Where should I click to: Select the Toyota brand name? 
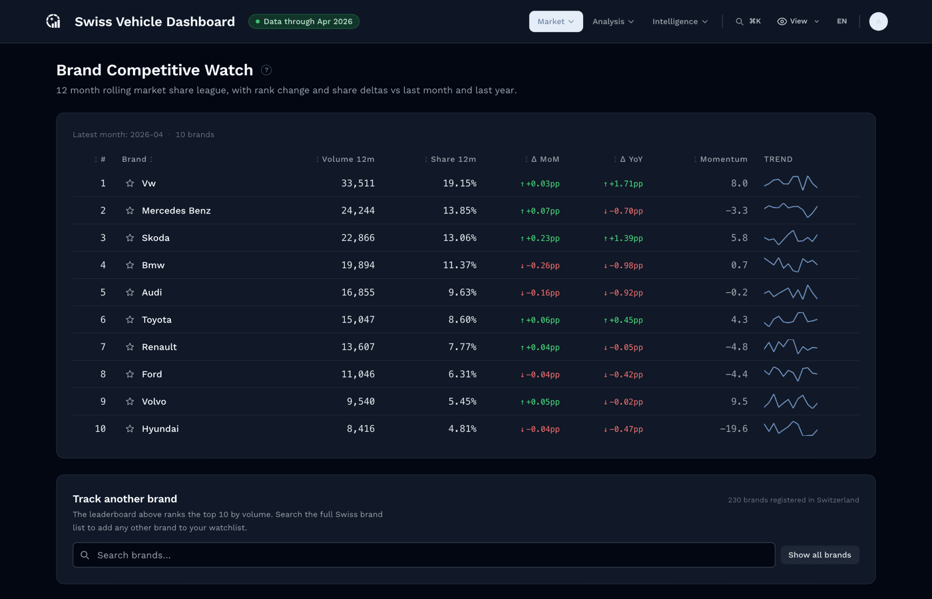(x=156, y=319)
